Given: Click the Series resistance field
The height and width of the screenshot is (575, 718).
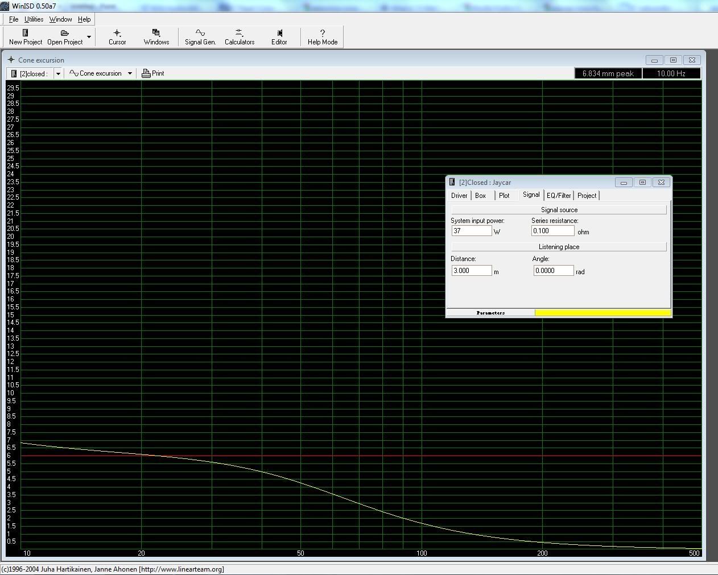Looking at the screenshot, I should click(553, 231).
